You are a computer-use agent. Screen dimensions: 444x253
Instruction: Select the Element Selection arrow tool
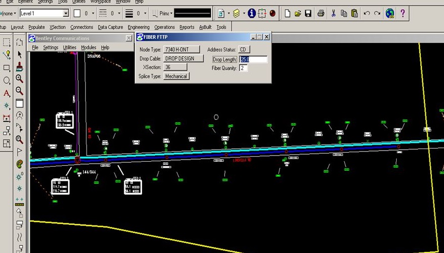pyautogui.click(x=19, y=54)
